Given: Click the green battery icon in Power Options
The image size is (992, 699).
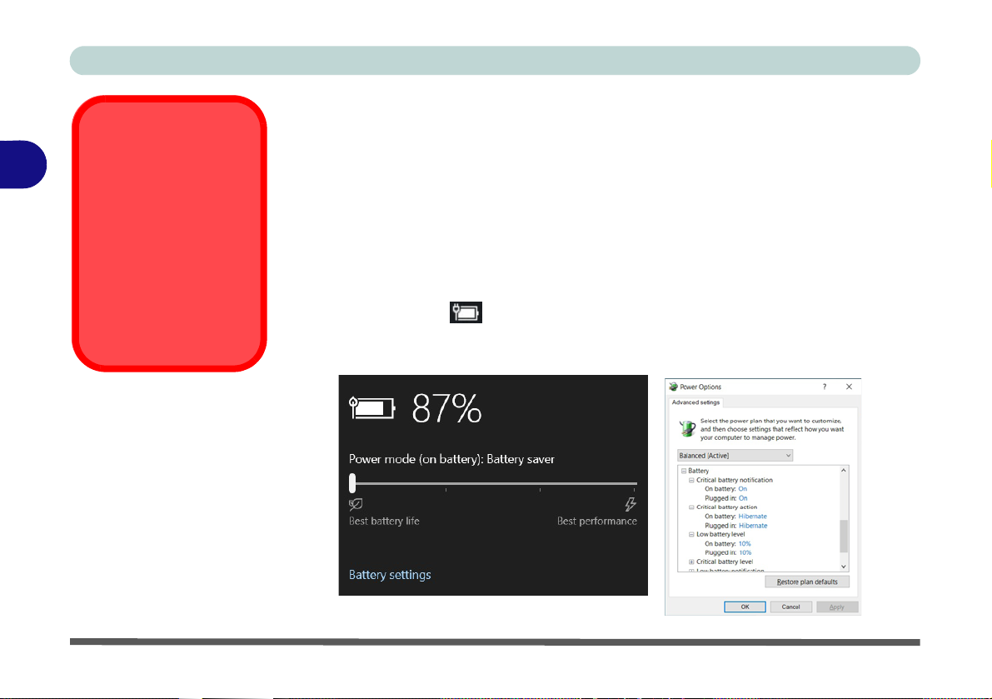Looking at the screenshot, I should [687, 429].
